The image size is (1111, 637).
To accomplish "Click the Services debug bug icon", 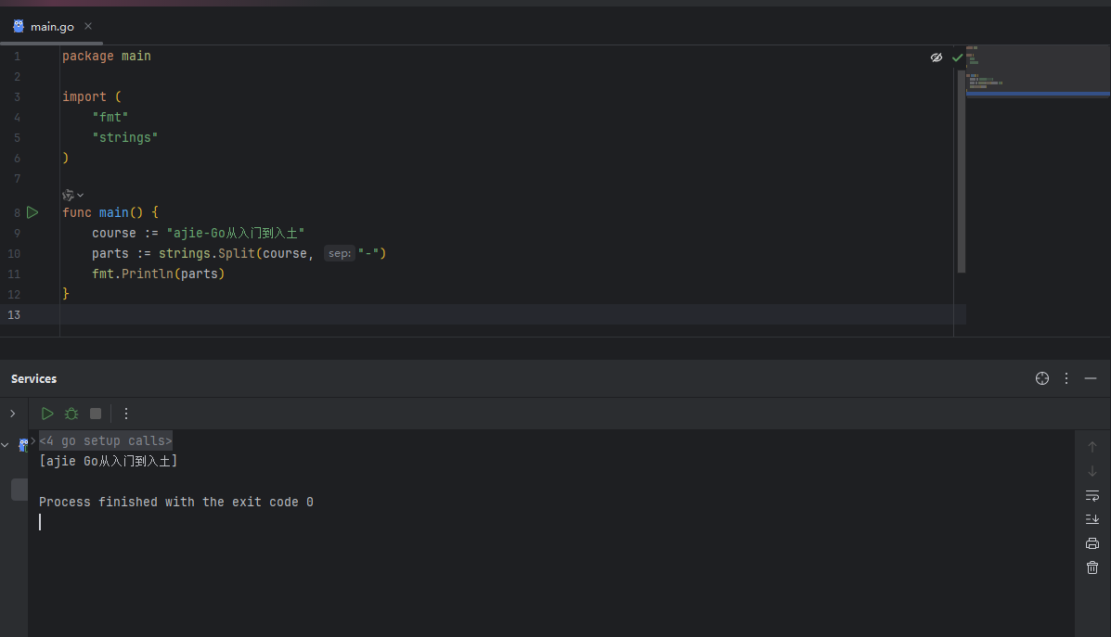I will [71, 414].
